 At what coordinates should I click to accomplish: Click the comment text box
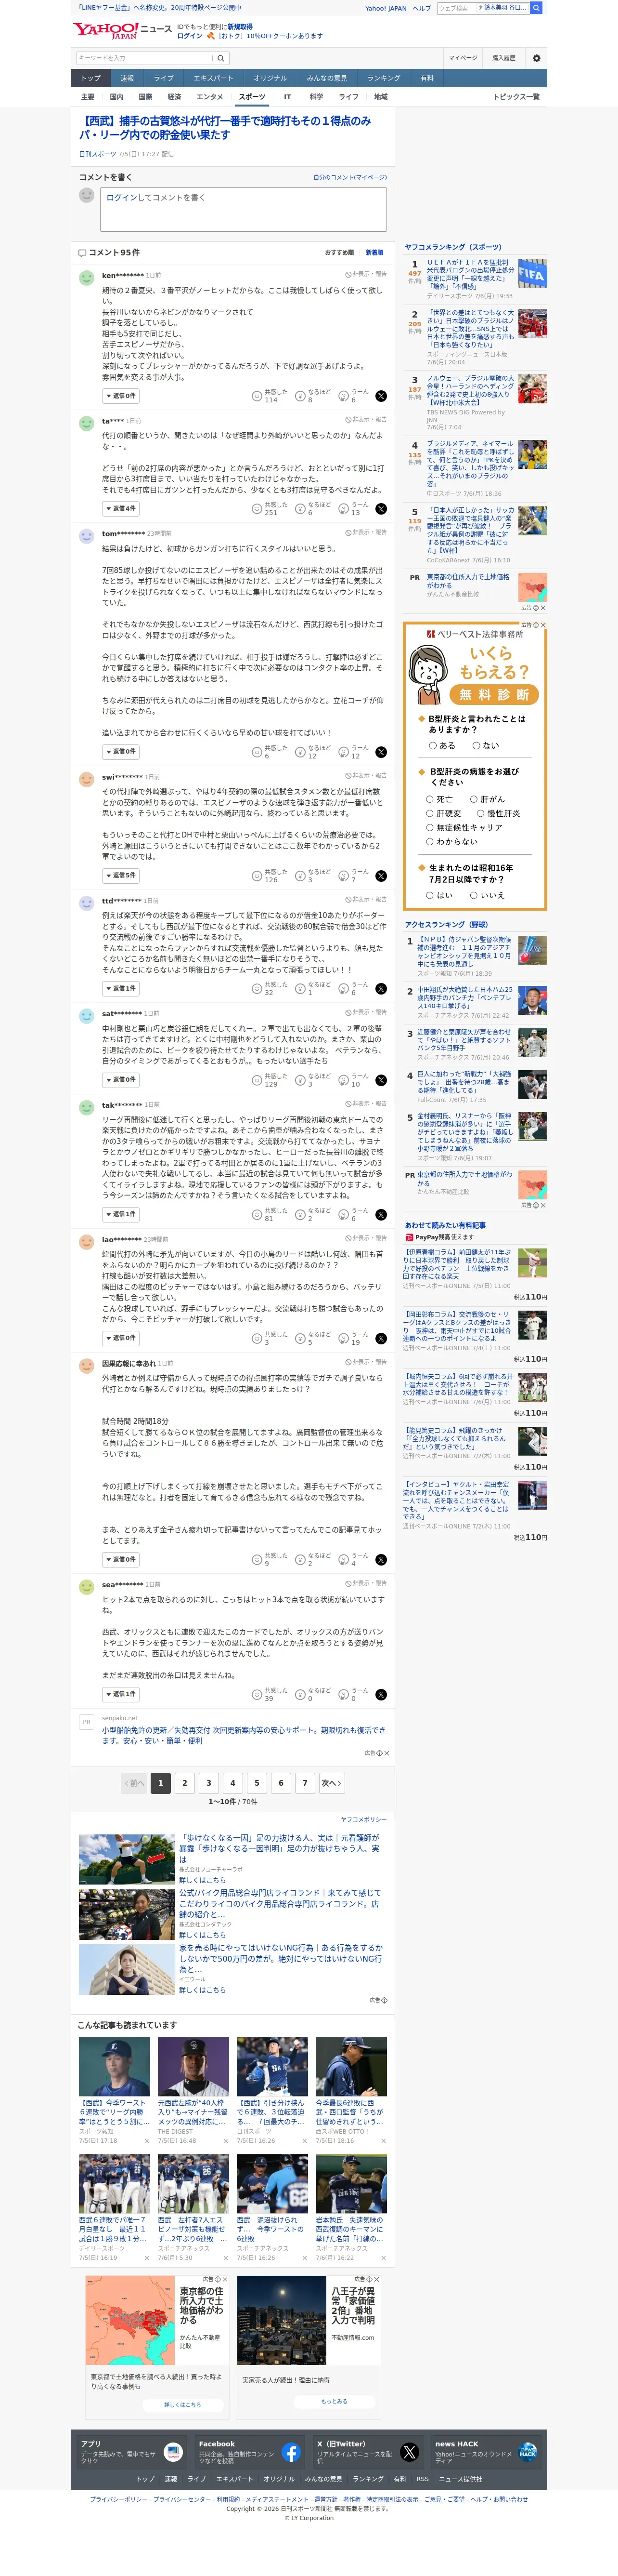pyautogui.click(x=244, y=209)
